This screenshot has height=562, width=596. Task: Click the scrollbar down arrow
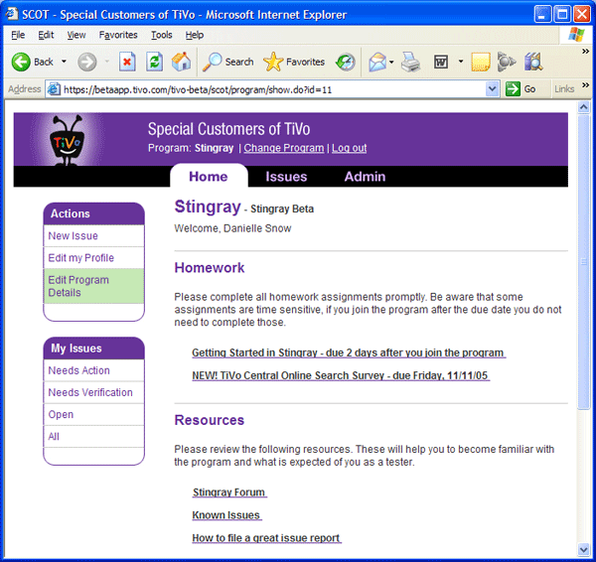[x=583, y=549]
